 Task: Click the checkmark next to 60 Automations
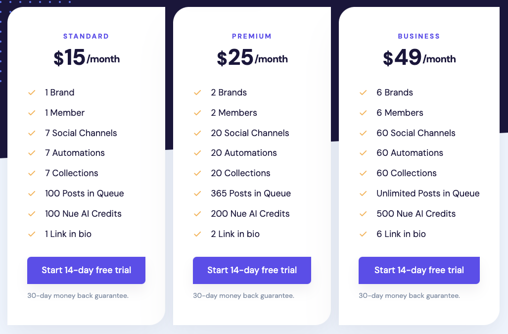coord(363,153)
